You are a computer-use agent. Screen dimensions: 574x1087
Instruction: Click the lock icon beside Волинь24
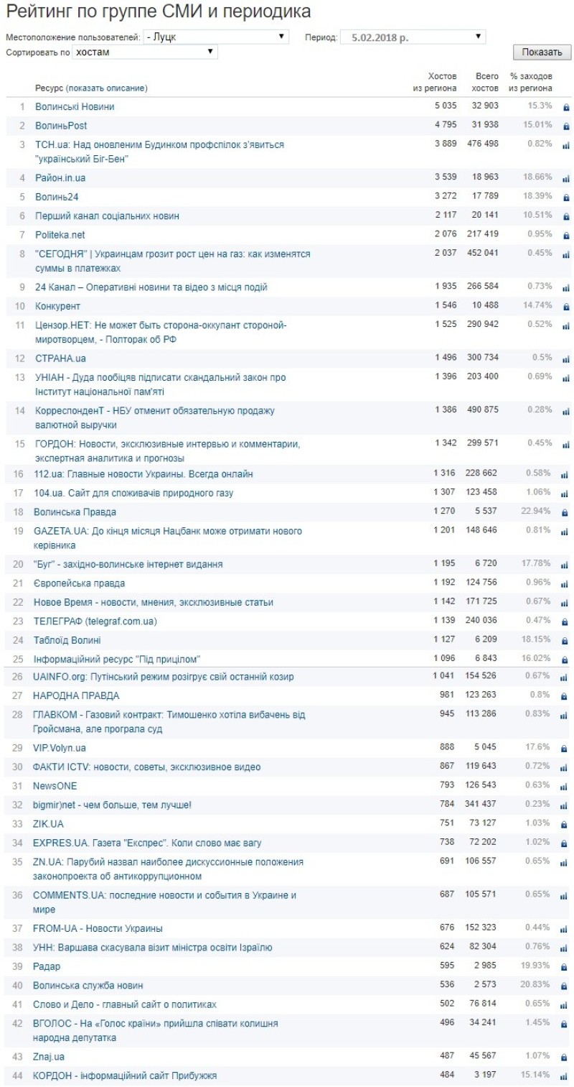coord(565,198)
